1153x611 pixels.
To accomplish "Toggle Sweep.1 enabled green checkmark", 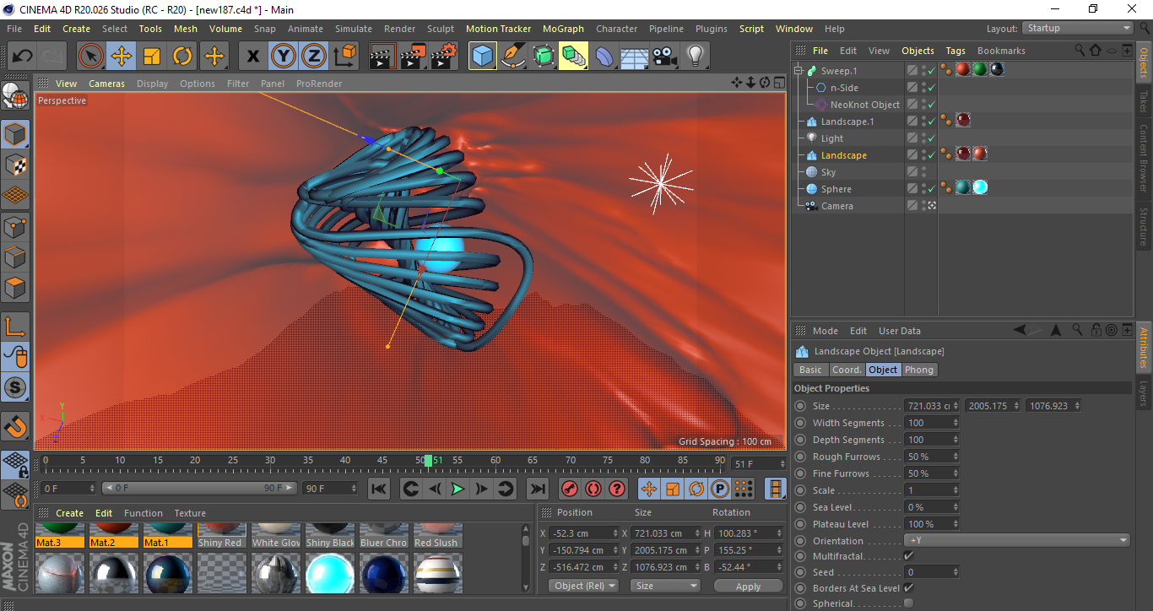I will (931, 71).
